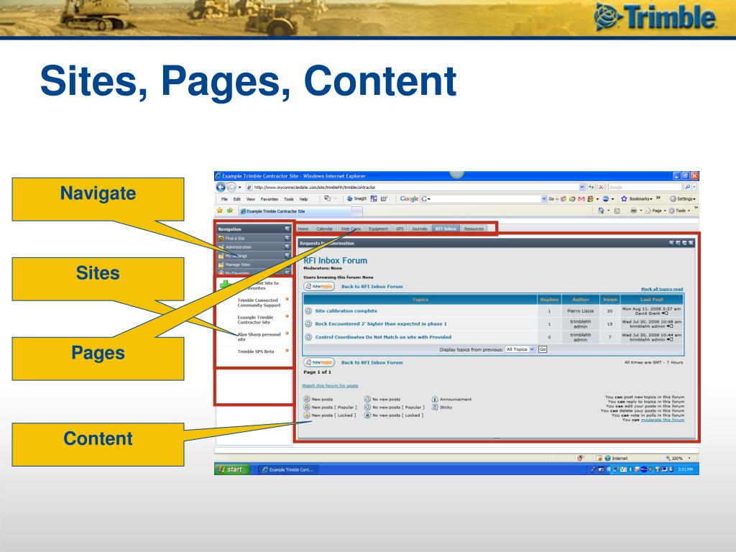Expand the Administration row arrow
The image size is (736, 552).
287,247
